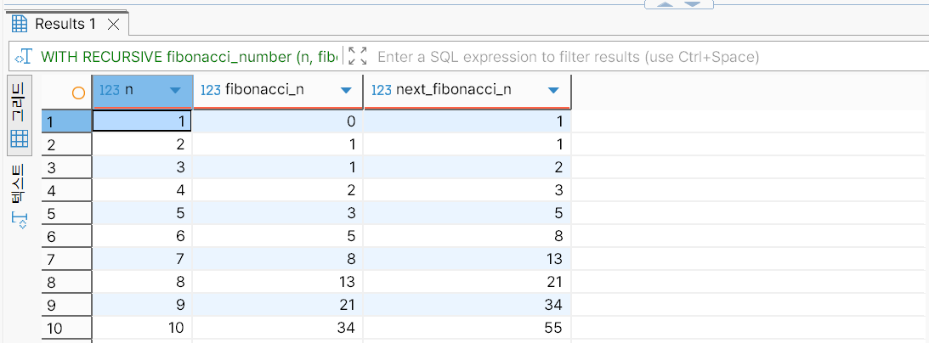Click the SQL script icon beside the query text
The image size is (929, 343).
click(x=24, y=58)
